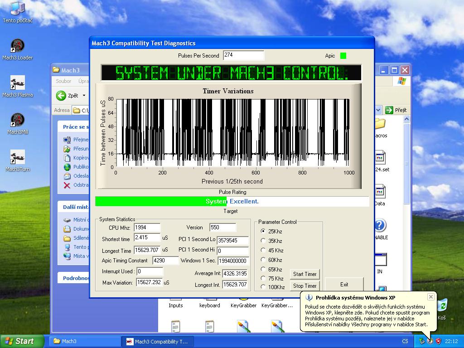Click the Pulse Rating progress bar

click(x=232, y=201)
